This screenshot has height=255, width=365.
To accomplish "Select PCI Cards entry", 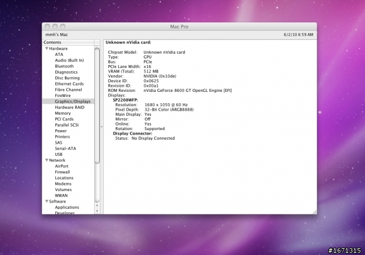I will 64,119.
